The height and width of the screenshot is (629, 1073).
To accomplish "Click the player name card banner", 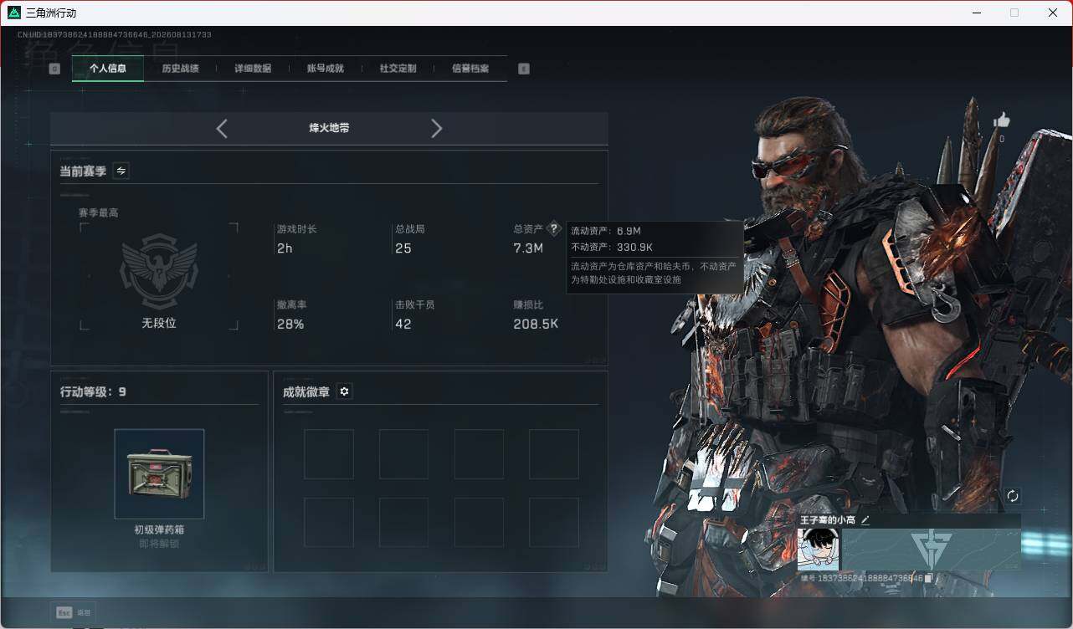I will click(931, 550).
